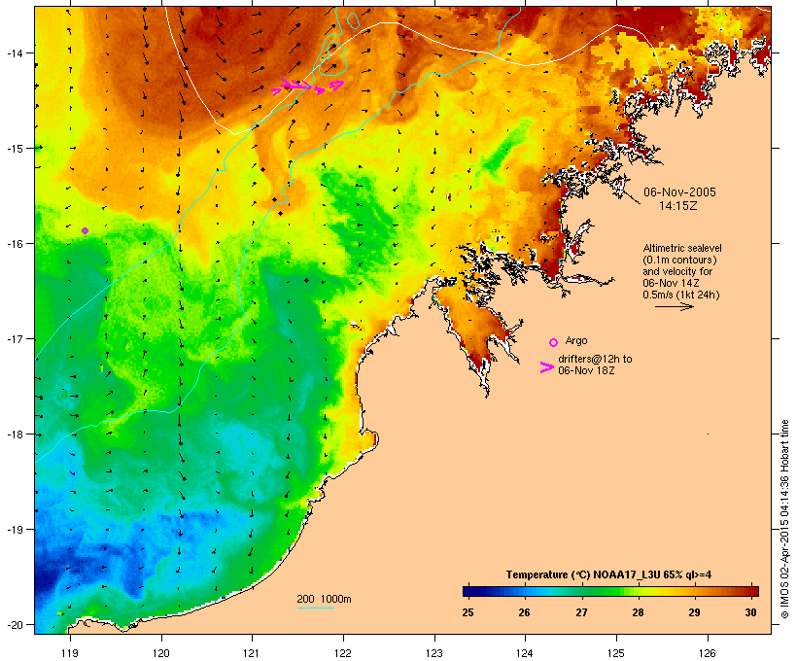Click the cyan 200m isobath legend line
Viewport: 797px width, 661px height.
316,608
